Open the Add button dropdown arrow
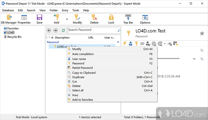The height and width of the screenshot is (120, 208). tap(67, 19)
